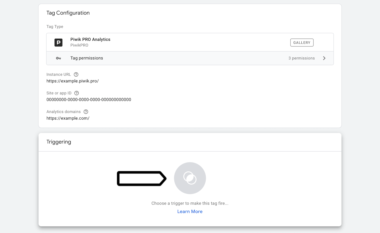Click the analytics domain https://example.com/
Image resolution: width=380 pixels, height=233 pixels.
pos(68,118)
